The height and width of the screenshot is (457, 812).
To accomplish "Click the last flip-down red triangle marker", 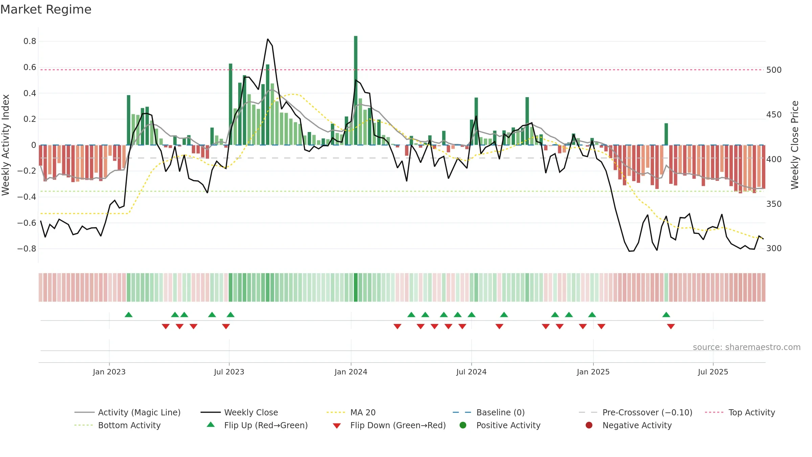I will coord(671,326).
